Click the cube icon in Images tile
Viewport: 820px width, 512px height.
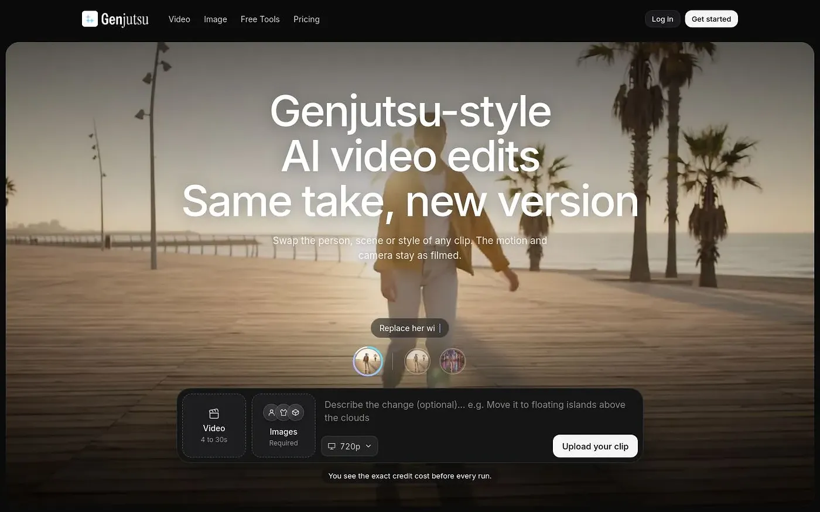[x=296, y=413]
